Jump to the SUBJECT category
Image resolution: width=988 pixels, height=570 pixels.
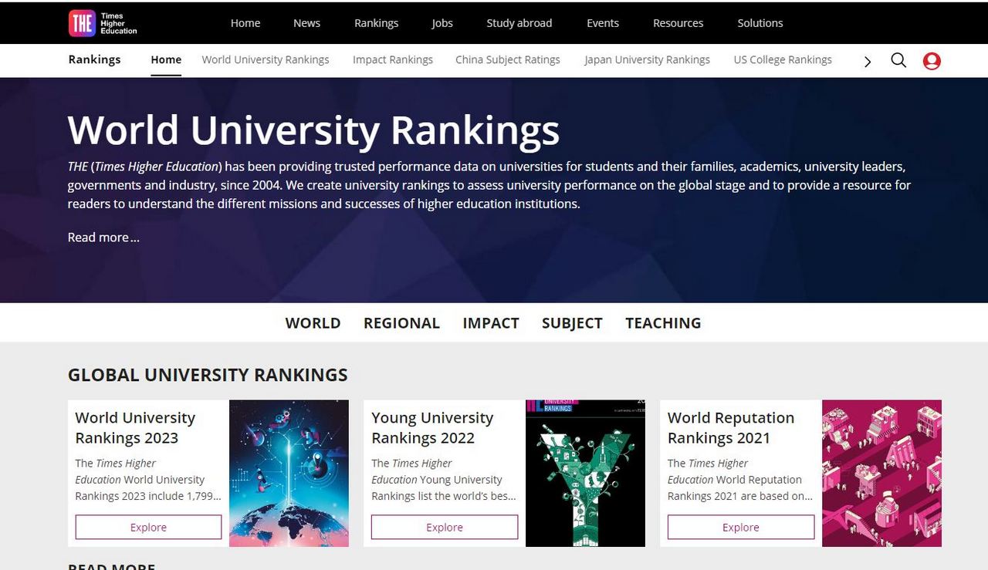[x=572, y=323]
